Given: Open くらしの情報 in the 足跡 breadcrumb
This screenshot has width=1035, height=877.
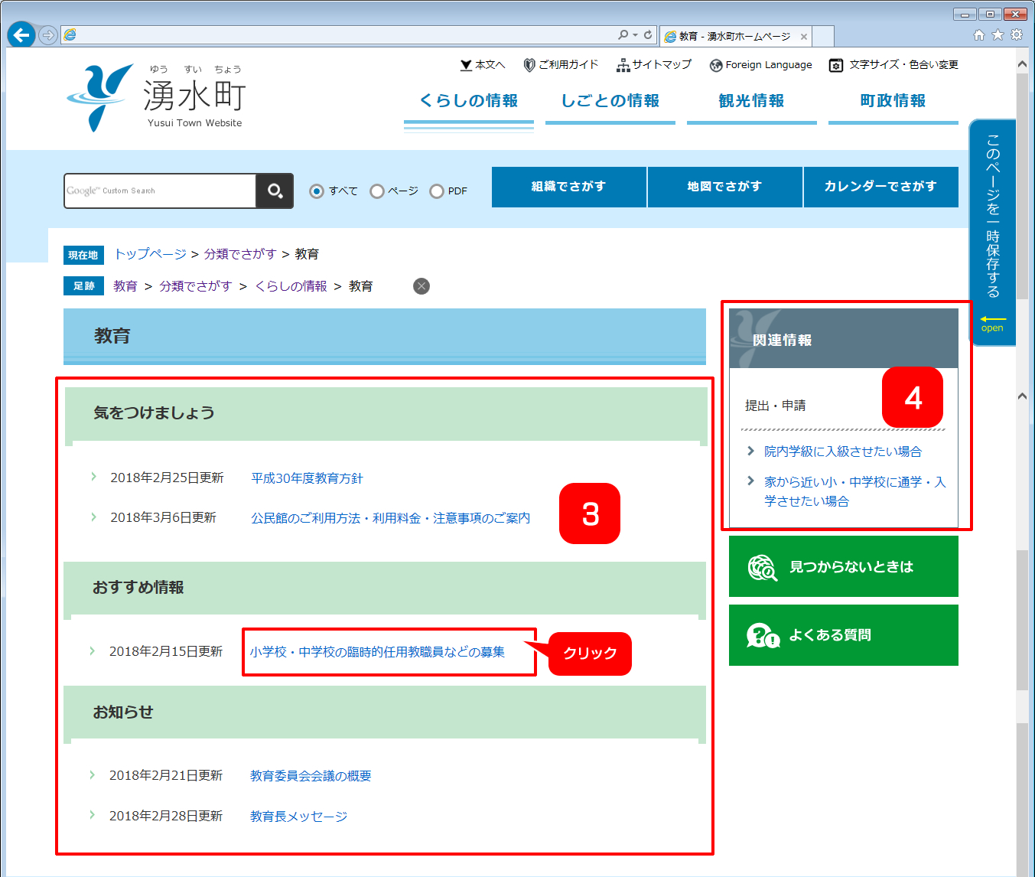Looking at the screenshot, I should [291, 286].
